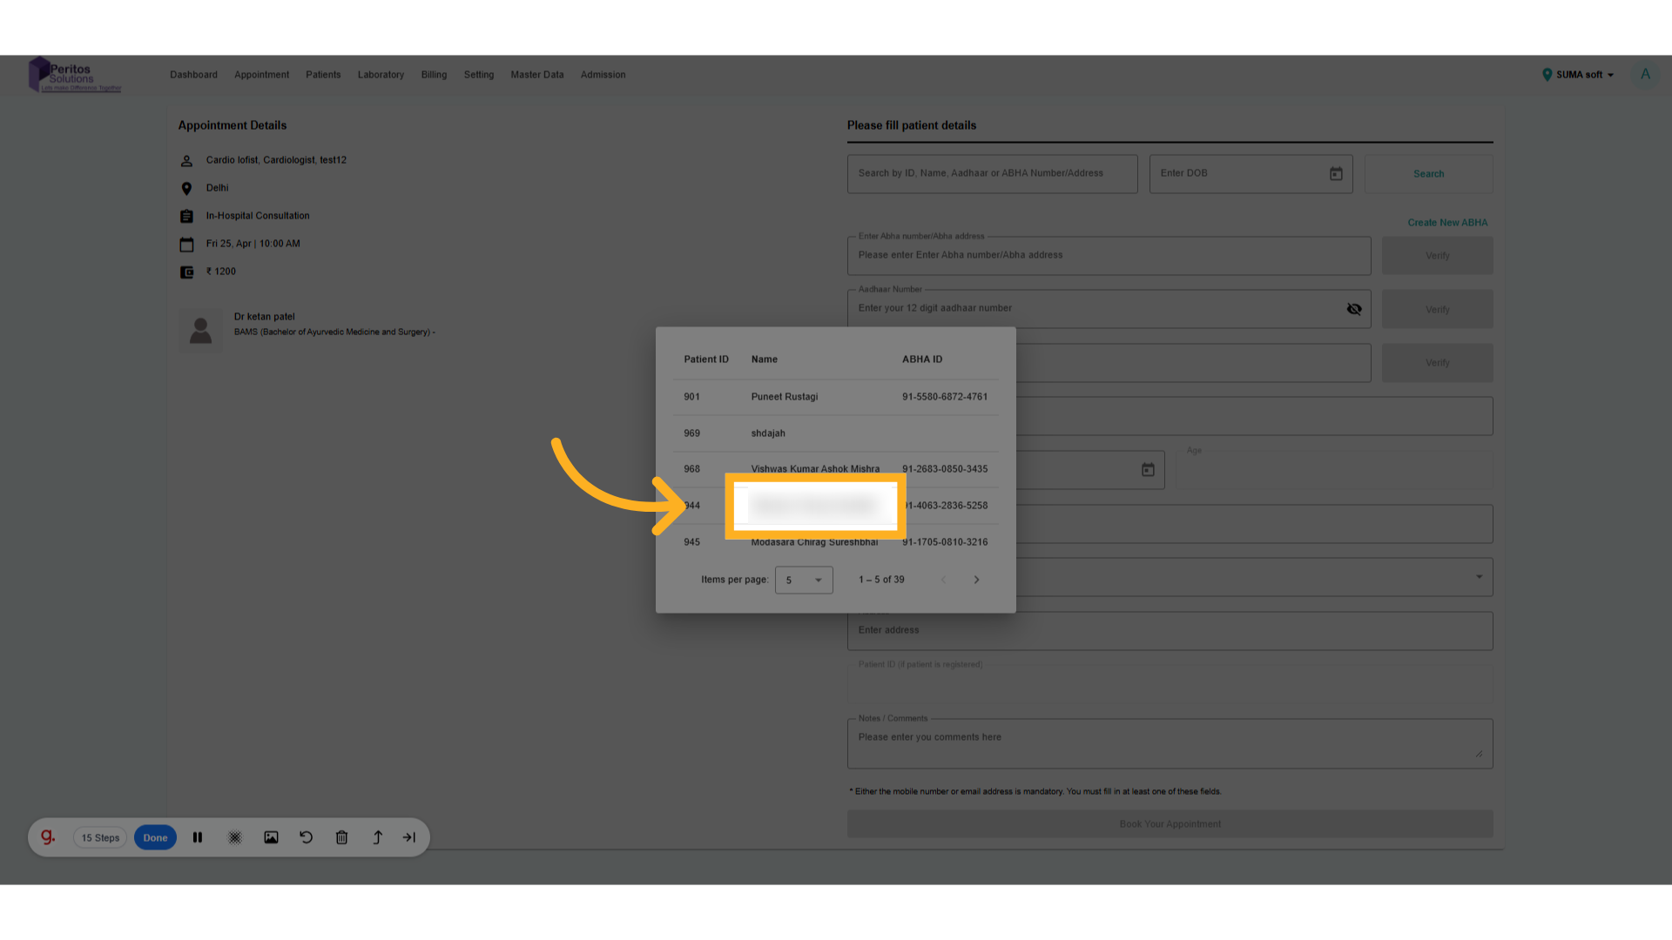The height and width of the screenshot is (940, 1672).
Task: Go to next page of patient results
Action: pyautogui.click(x=976, y=579)
